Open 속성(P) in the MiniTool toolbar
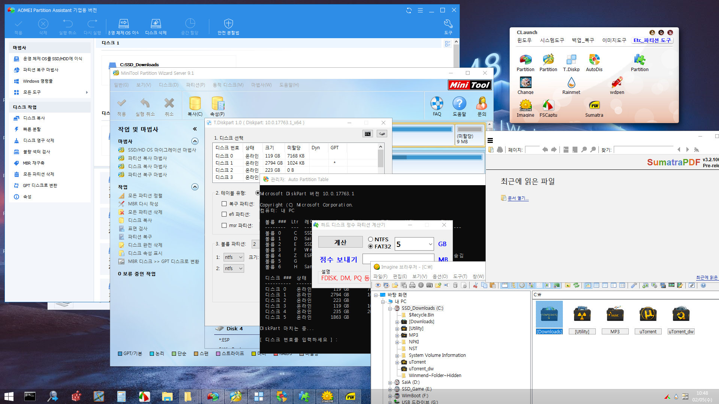The width and height of the screenshot is (719, 404). point(218,106)
